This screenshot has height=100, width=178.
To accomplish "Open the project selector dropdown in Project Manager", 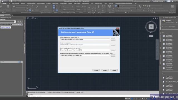I will pos(15,22).
